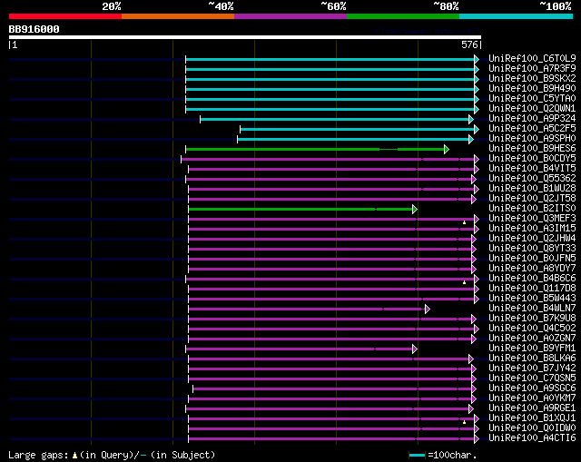Click the UniRef100_A9RGE1 label
The width and height of the screenshot is (581, 462).
click(532, 408)
